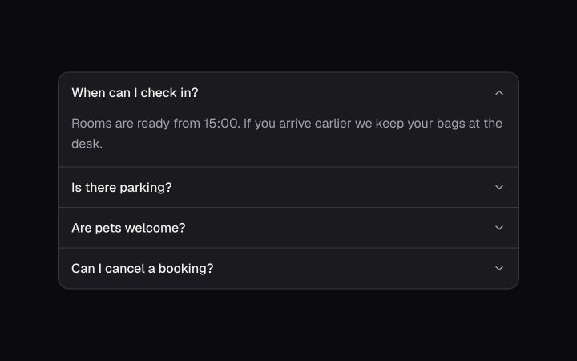Viewport: 577px width, 361px height.
Task: Select the "Can I cancel a booking?" heading
Action: pyautogui.click(x=143, y=268)
